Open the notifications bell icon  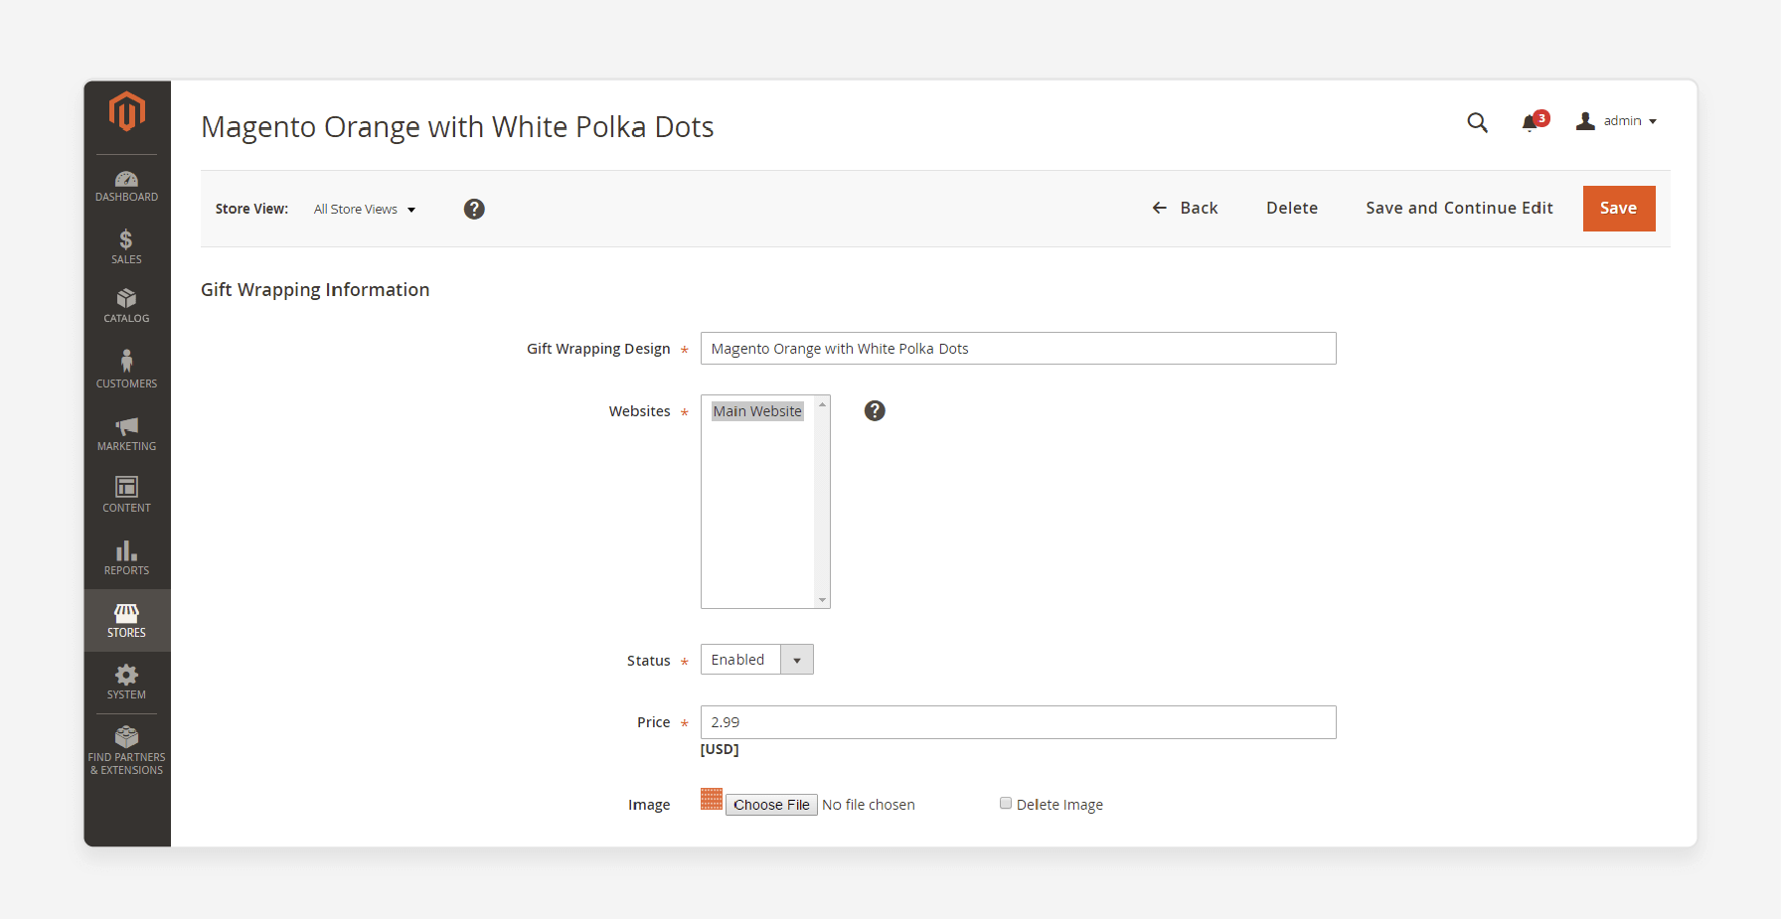1530,123
